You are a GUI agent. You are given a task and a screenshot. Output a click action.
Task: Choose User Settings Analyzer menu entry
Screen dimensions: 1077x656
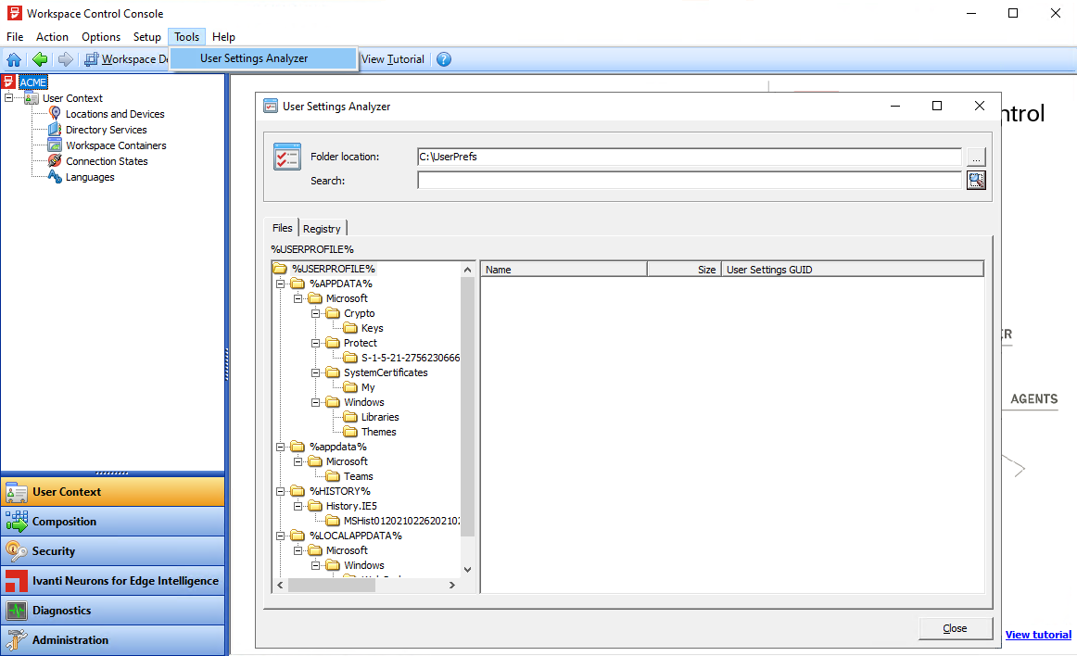pyautogui.click(x=263, y=58)
